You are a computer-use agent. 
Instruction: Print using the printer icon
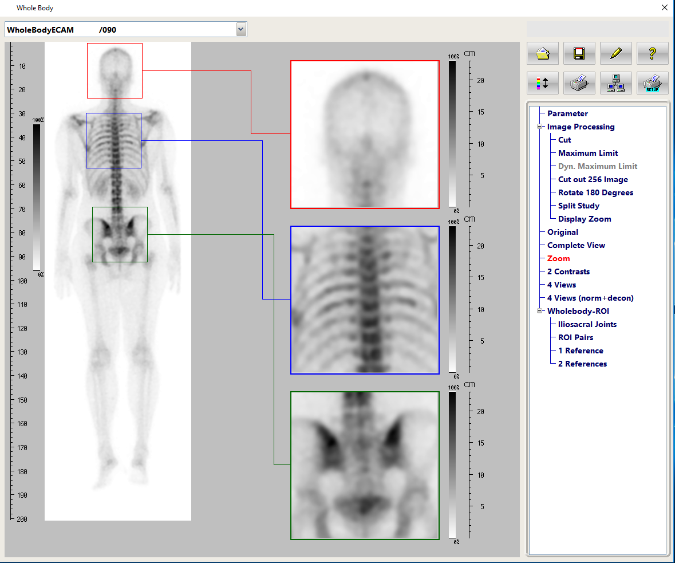579,83
